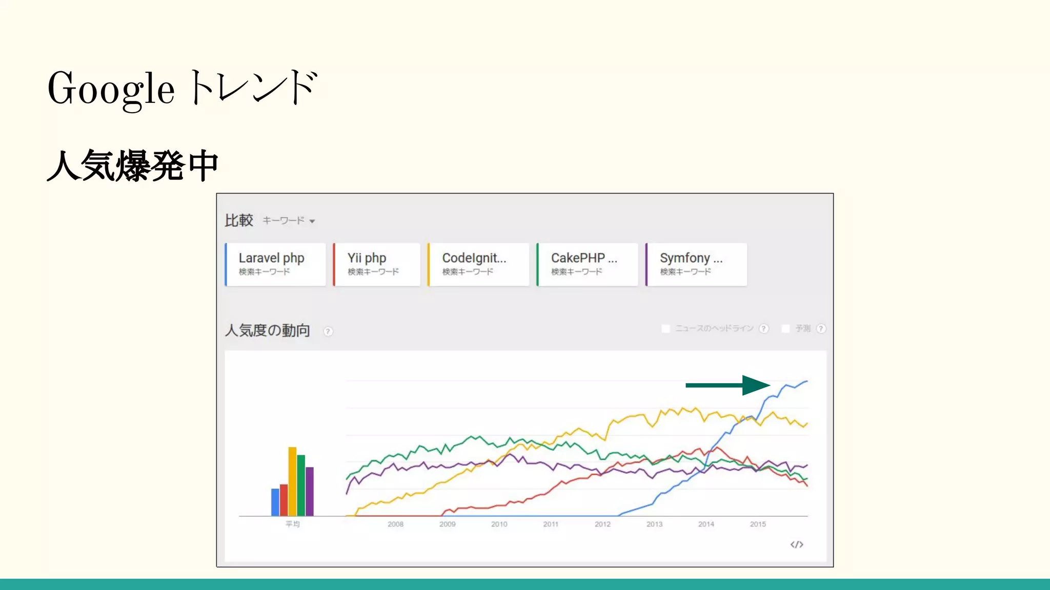Image resolution: width=1050 pixels, height=590 pixels.
Task: Click the 人気爆発中 subtitle text
Action: coord(133,165)
